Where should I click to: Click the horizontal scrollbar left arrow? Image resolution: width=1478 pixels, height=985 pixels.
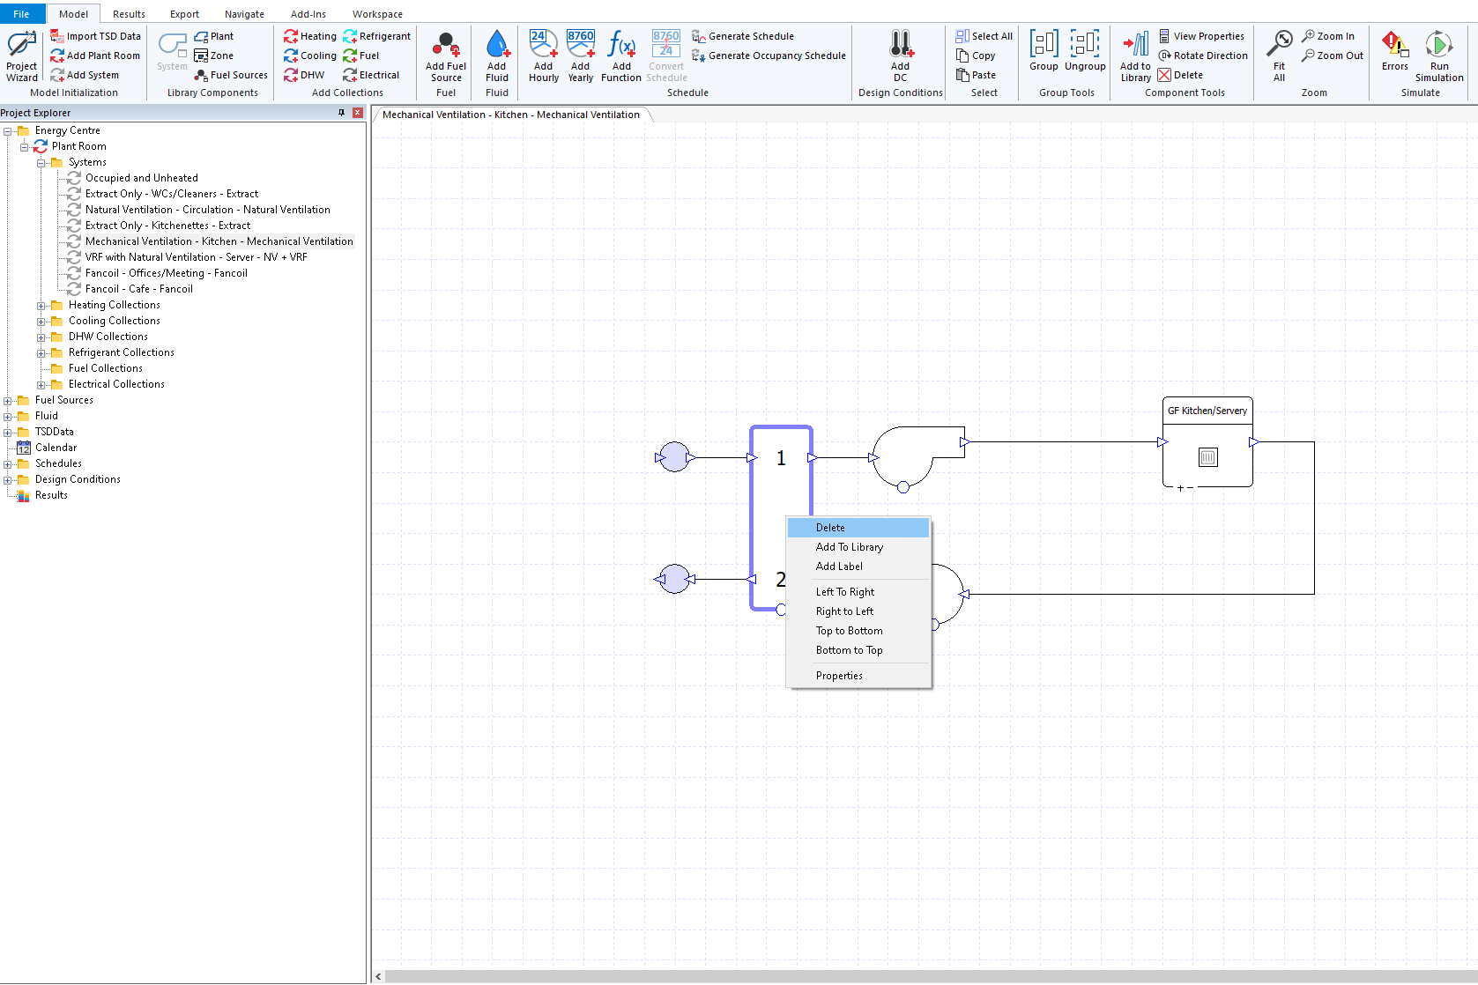point(379,976)
